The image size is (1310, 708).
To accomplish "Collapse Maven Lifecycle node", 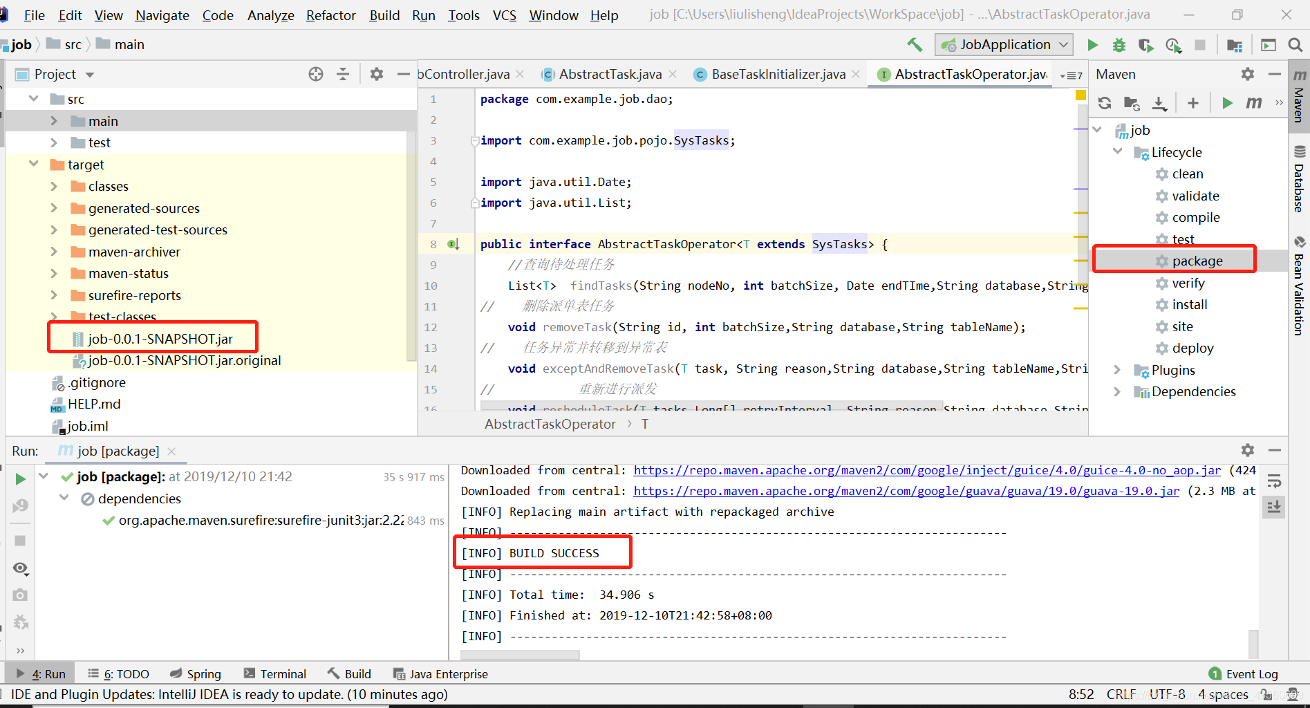I will 1117,151.
